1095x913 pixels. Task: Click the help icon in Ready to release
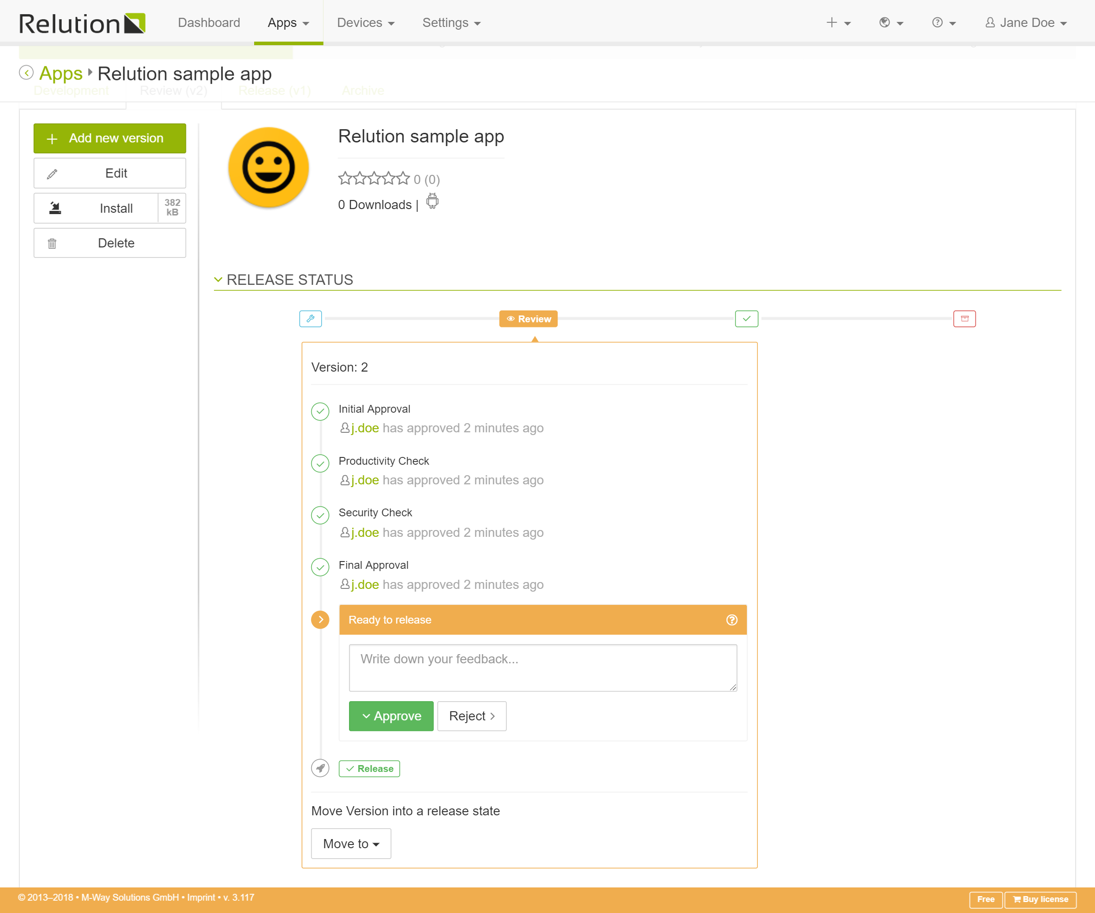(x=732, y=620)
